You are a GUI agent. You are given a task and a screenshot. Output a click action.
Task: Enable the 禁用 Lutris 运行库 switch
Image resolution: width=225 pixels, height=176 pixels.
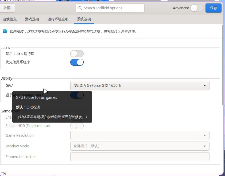(x=77, y=54)
